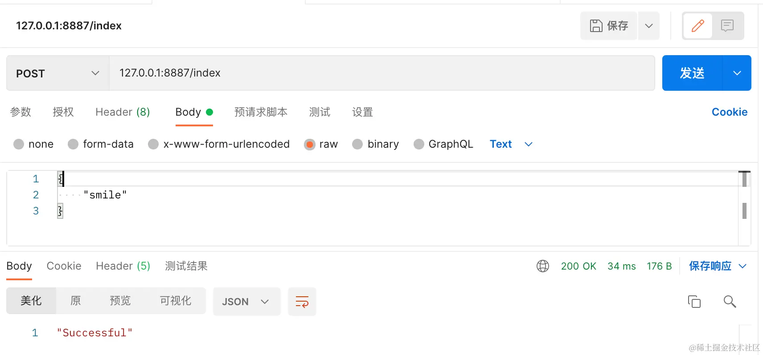Select the 预览 preview view
This screenshot has height=355, width=763.
pos(120,301)
